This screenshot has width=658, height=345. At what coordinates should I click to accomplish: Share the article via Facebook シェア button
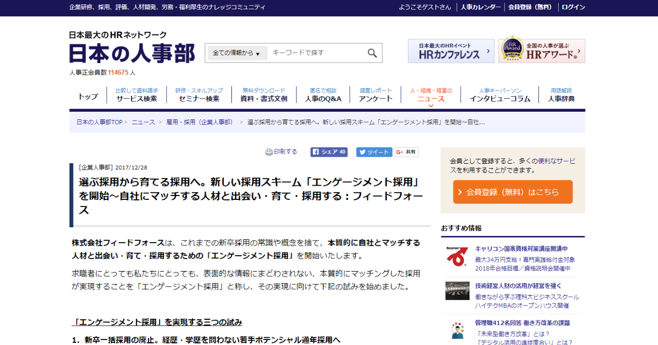point(329,152)
